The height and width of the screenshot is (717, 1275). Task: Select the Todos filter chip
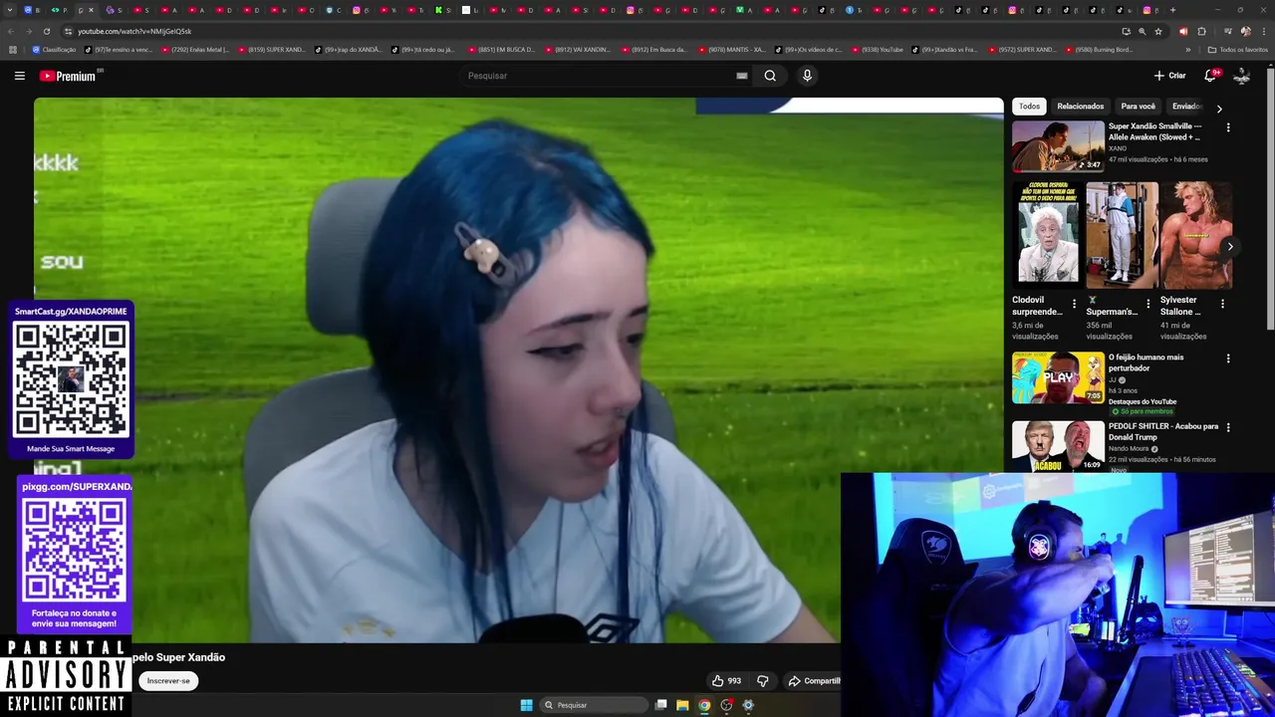pyautogui.click(x=1029, y=107)
